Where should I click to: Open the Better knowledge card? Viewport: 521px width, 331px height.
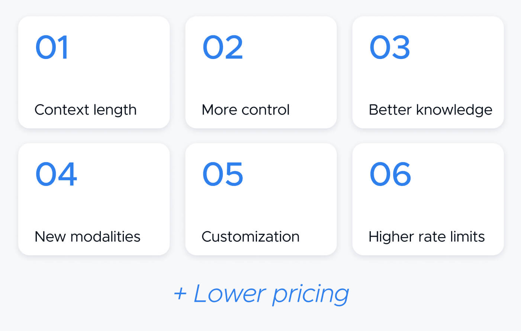(x=428, y=72)
